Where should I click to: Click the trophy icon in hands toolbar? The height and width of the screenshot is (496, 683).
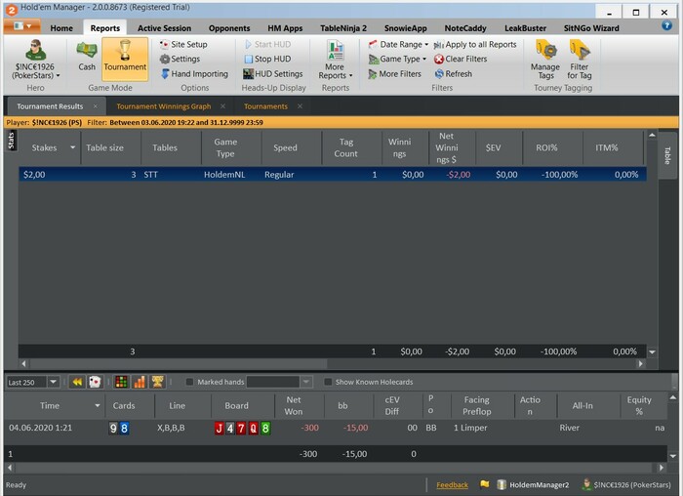click(x=157, y=382)
